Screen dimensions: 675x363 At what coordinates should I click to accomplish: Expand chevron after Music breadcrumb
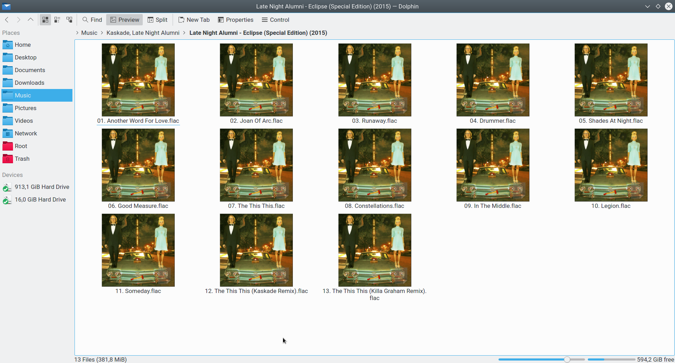(102, 33)
